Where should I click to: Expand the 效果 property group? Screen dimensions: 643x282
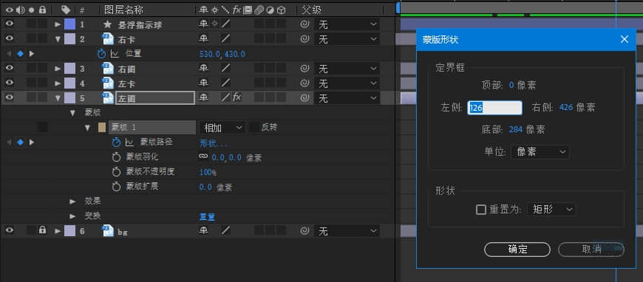[x=73, y=202]
